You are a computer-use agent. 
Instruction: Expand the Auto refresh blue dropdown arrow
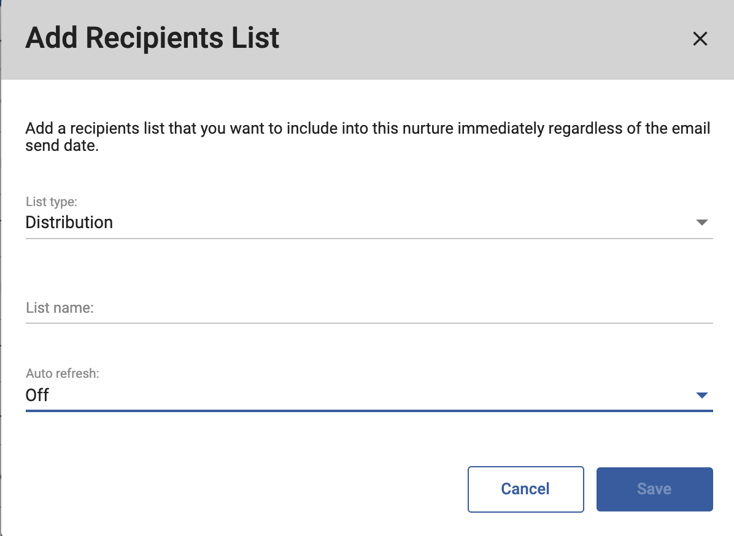(x=702, y=396)
